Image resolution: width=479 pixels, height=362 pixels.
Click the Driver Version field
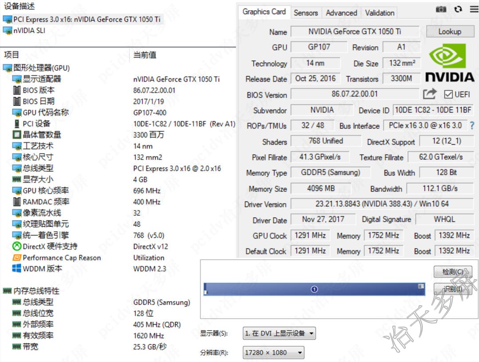(x=382, y=203)
